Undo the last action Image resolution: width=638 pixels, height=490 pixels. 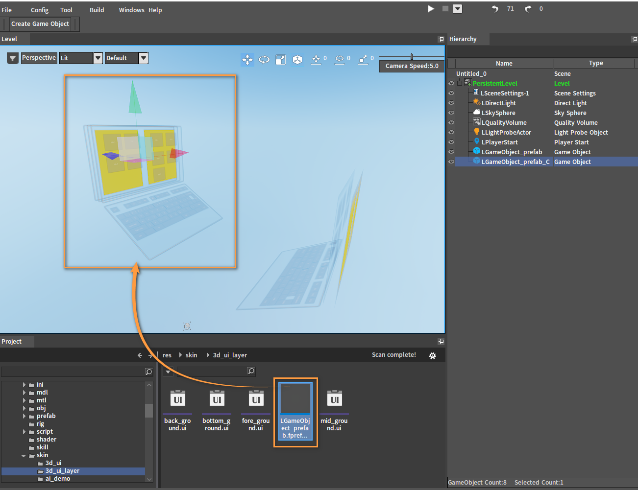tap(495, 9)
